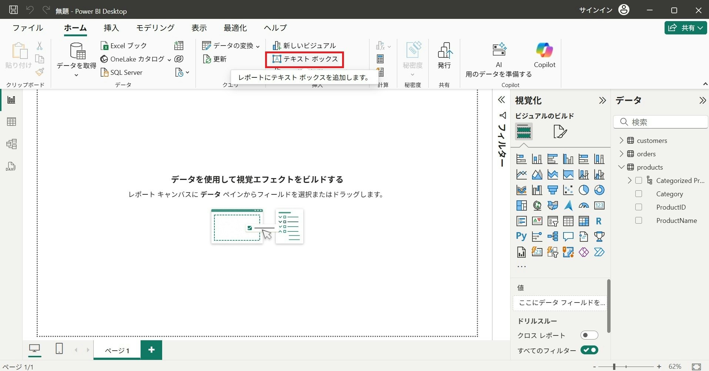709x371 pixels.
Task: Choose the slicer visual
Action: pos(552,221)
